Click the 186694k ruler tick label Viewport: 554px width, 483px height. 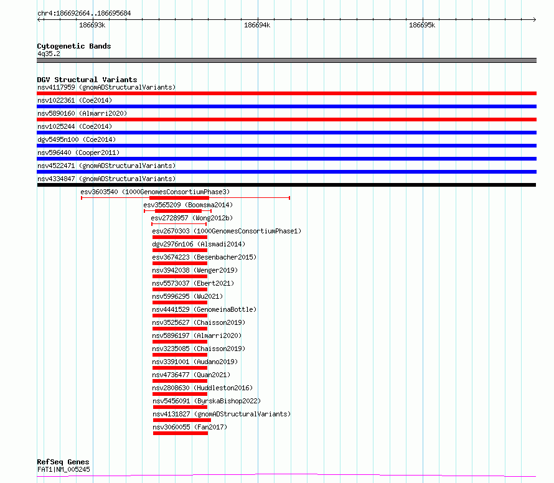pos(257,25)
